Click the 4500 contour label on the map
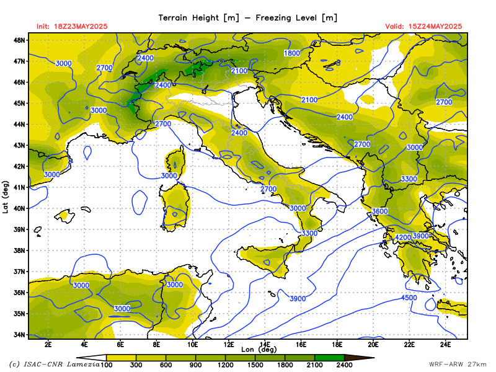This screenshot has height=372, width=496. pos(409,298)
